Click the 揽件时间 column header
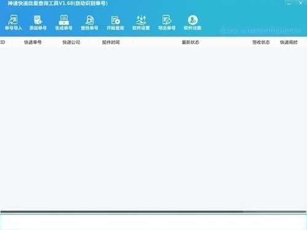The height and width of the screenshot is (230, 307). 111,42
